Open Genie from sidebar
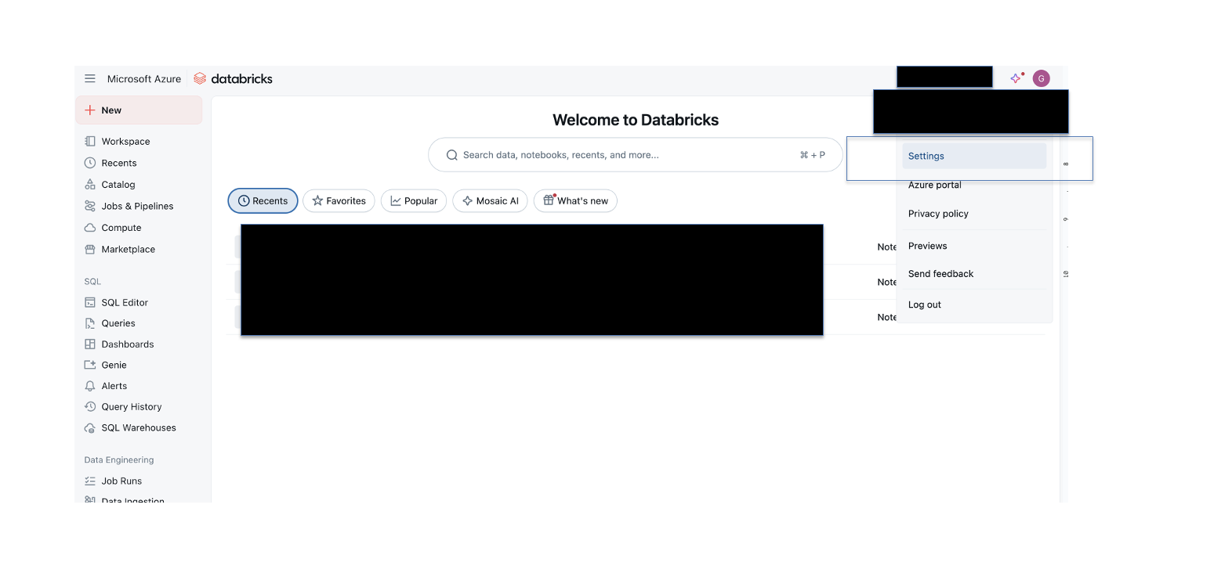 [114, 365]
